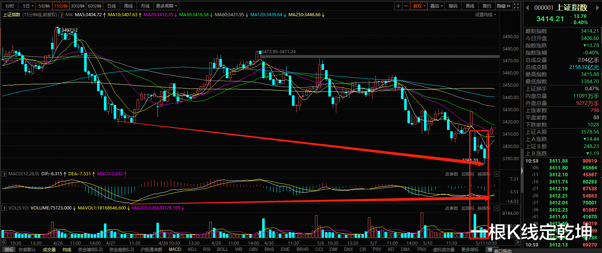Image resolution: width=602 pixels, height=253 pixels.
Task: Zoom in chart with plus icon
Action: coord(398,6)
